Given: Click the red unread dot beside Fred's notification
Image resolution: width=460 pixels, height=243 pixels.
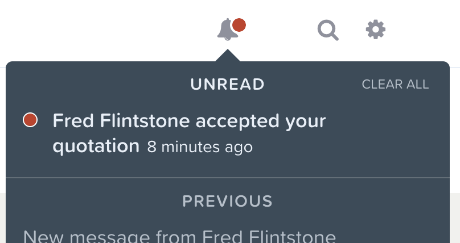Looking at the screenshot, I should click(x=30, y=120).
